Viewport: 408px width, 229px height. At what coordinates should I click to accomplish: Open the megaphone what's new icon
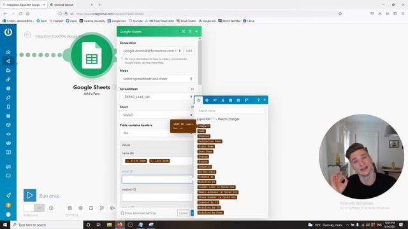(8, 167)
